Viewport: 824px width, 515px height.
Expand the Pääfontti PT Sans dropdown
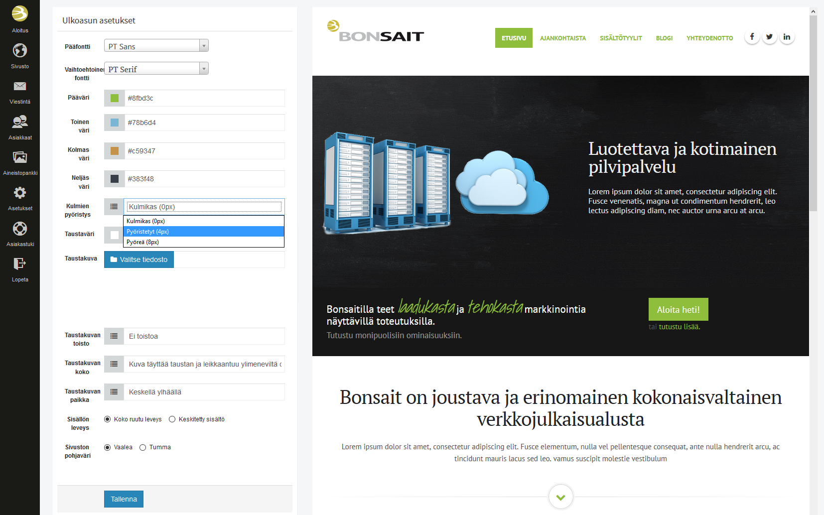click(156, 46)
